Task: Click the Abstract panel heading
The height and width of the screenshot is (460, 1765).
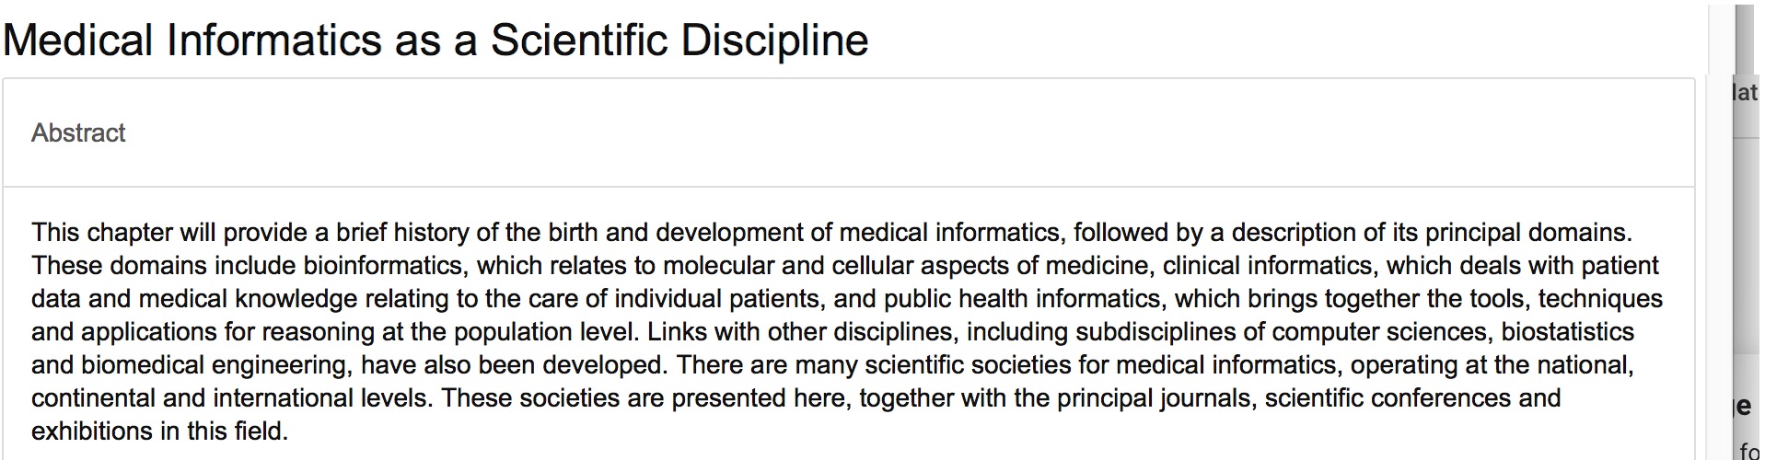Action: click(78, 133)
